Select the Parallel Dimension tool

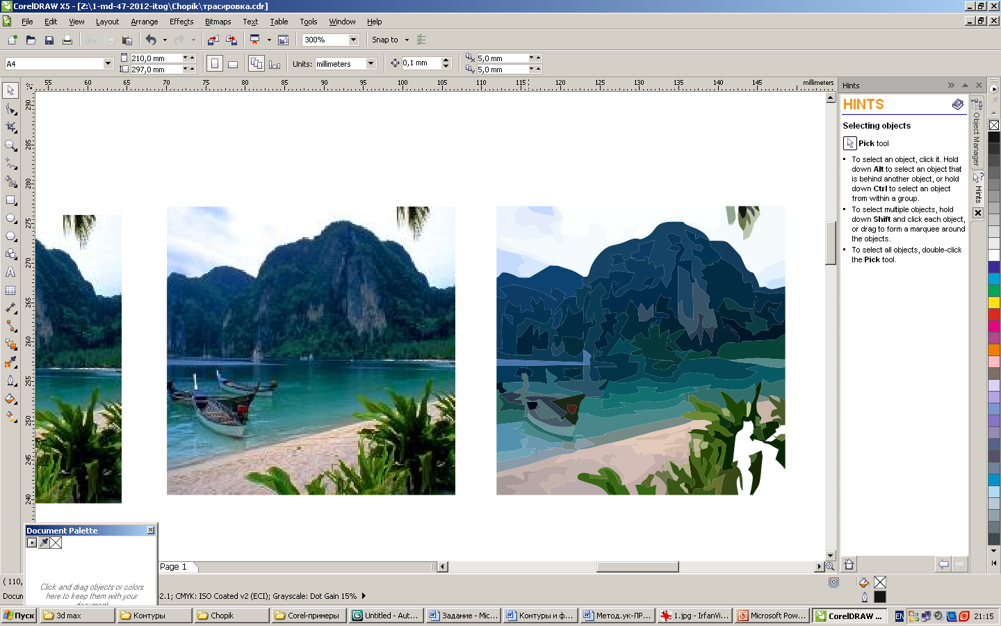pos(10,308)
